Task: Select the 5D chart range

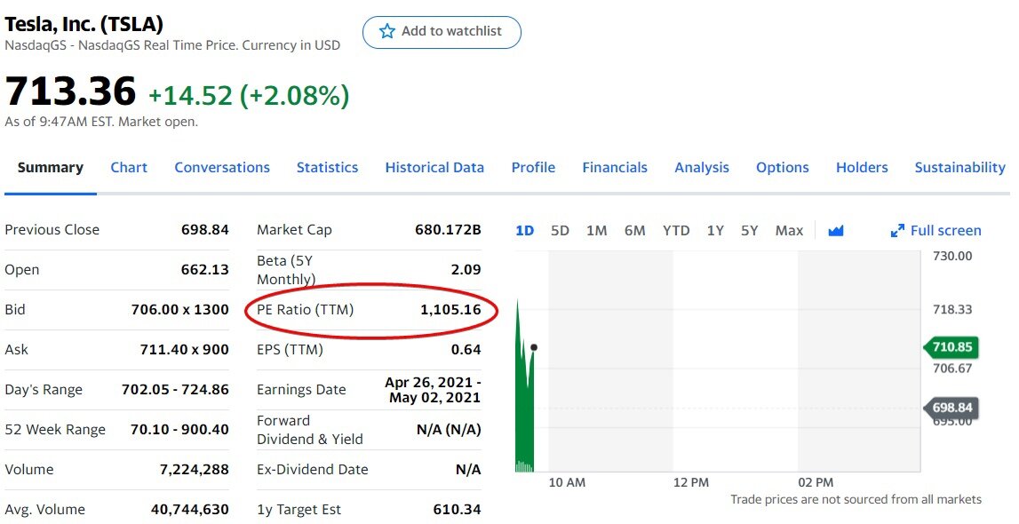Action: 560,231
